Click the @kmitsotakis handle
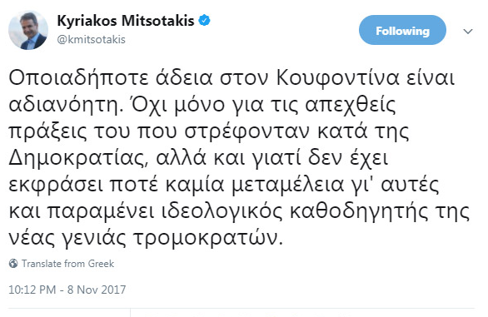The height and width of the screenshot is (317, 488). coord(92,39)
